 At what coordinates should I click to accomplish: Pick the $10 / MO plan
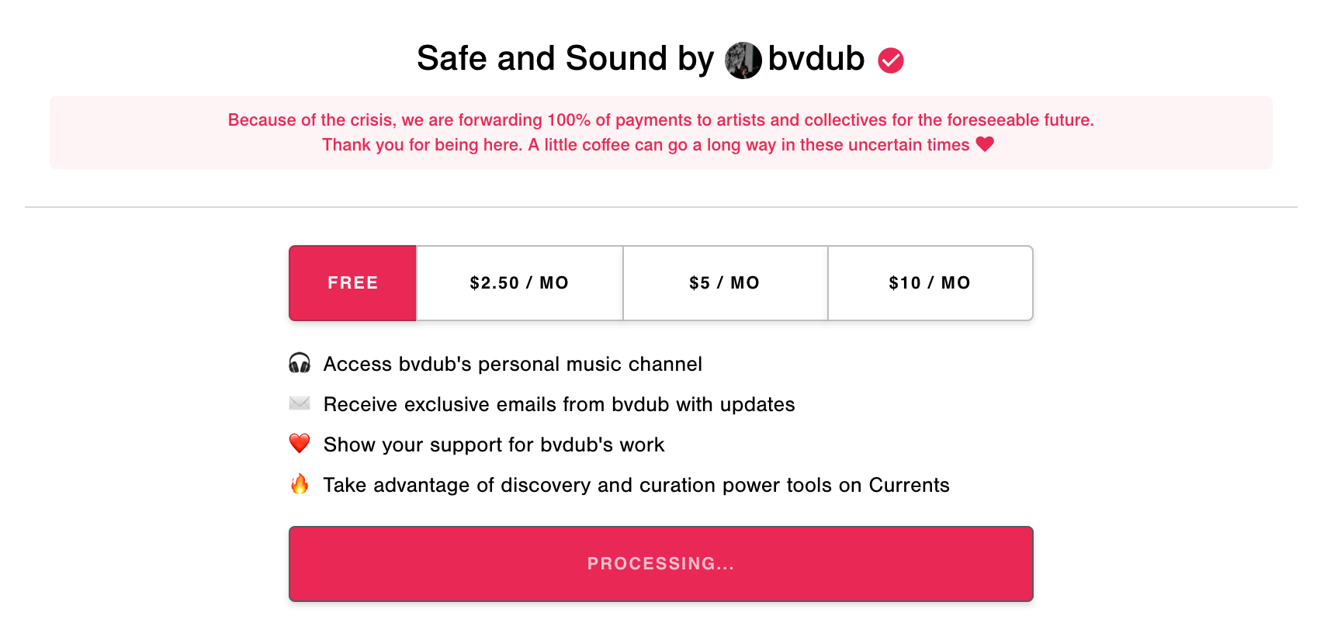pyautogui.click(x=930, y=283)
